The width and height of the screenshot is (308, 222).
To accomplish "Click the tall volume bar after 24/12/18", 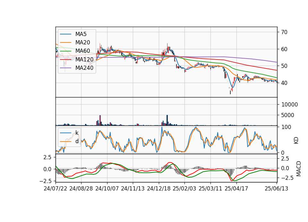I will (x=167, y=120).
